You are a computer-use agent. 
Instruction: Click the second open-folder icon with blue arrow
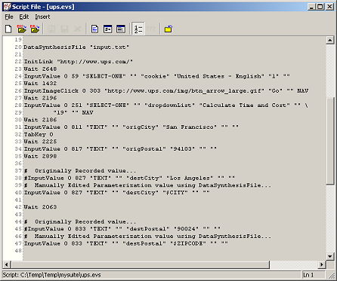[35, 29]
